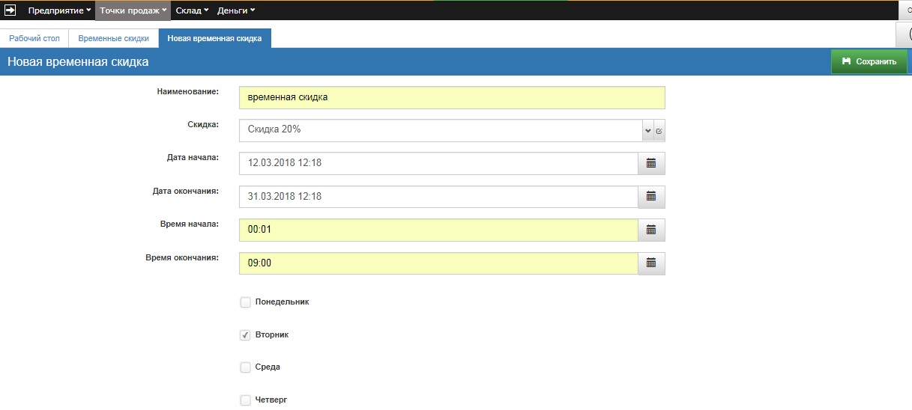Open picker icon for Время окончания
Image resolution: width=912 pixels, height=410 pixels.
(650, 263)
